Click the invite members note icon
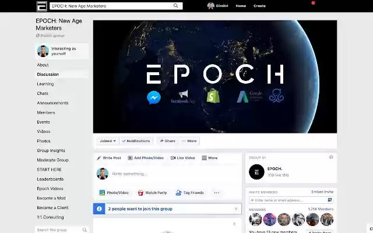Image resolution: width=373 pixels, height=233 pixels. (330, 200)
